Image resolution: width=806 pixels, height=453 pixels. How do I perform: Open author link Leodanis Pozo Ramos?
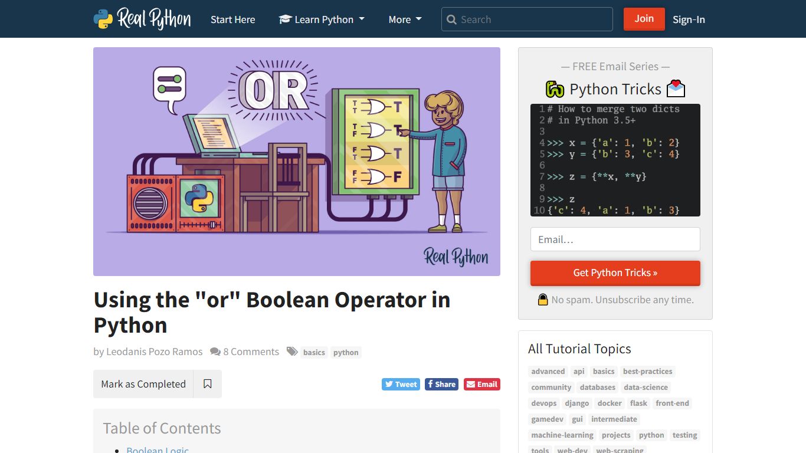coord(154,352)
